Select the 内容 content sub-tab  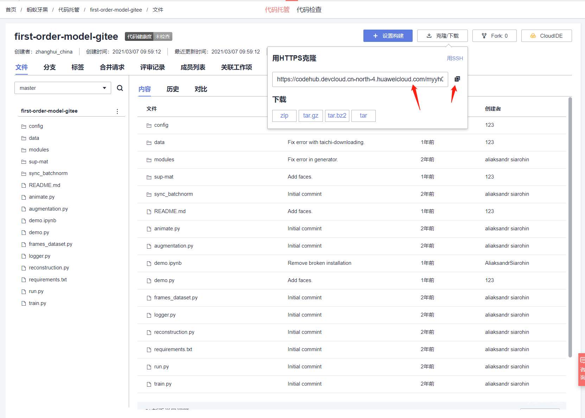coord(145,89)
